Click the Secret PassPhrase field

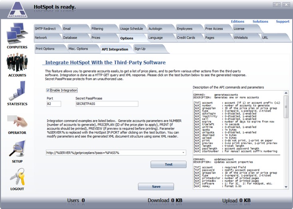point(107,104)
